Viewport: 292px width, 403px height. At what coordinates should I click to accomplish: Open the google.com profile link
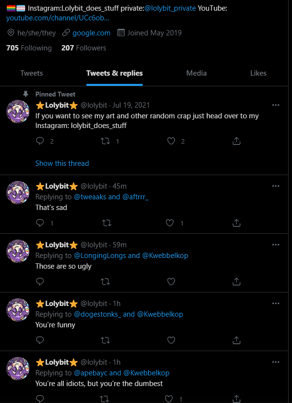[91, 33]
